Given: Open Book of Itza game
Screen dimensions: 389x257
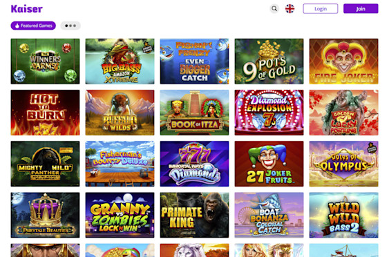Looking at the screenshot, I should tap(195, 113).
